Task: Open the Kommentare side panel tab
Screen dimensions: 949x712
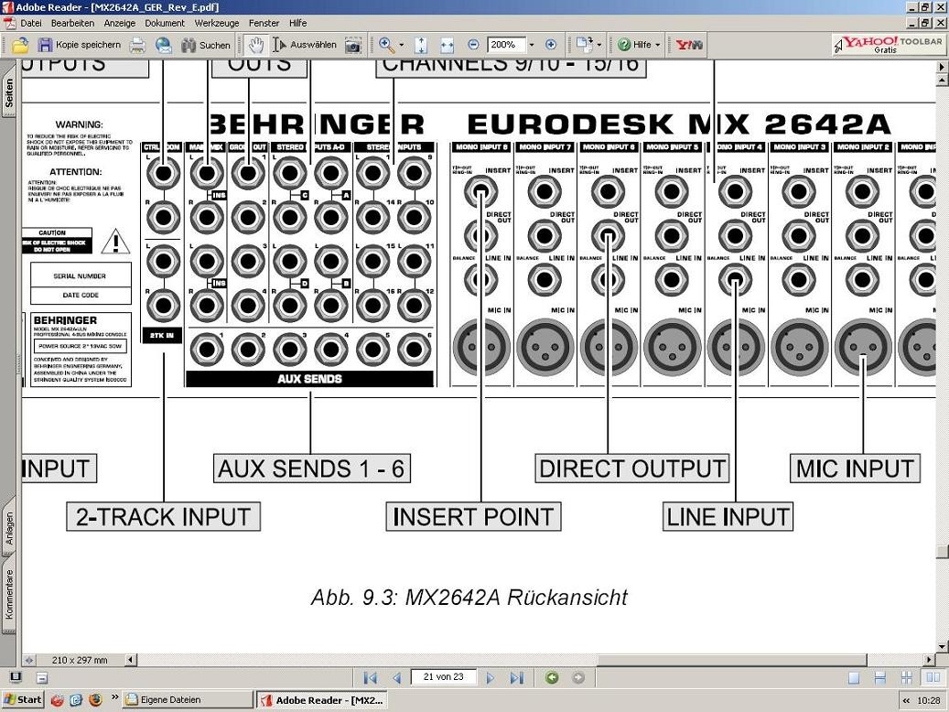Action: 8,595
